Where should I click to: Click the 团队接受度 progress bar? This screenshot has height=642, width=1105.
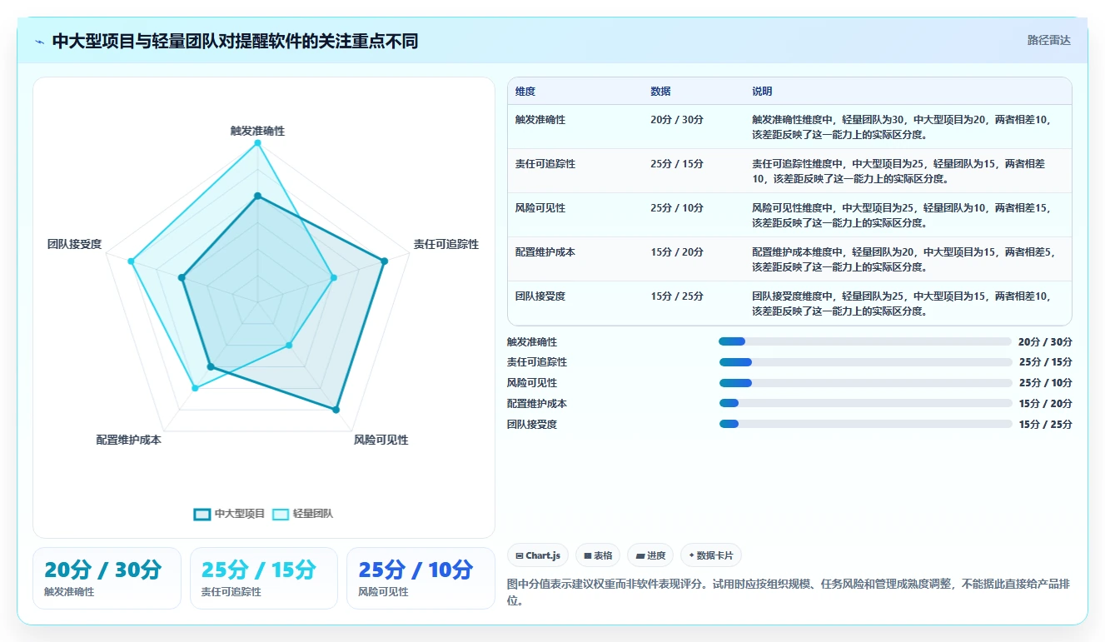(x=865, y=424)
